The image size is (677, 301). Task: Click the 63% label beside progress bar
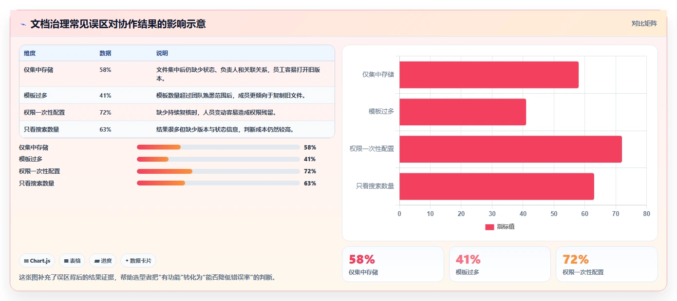point(310,184)
